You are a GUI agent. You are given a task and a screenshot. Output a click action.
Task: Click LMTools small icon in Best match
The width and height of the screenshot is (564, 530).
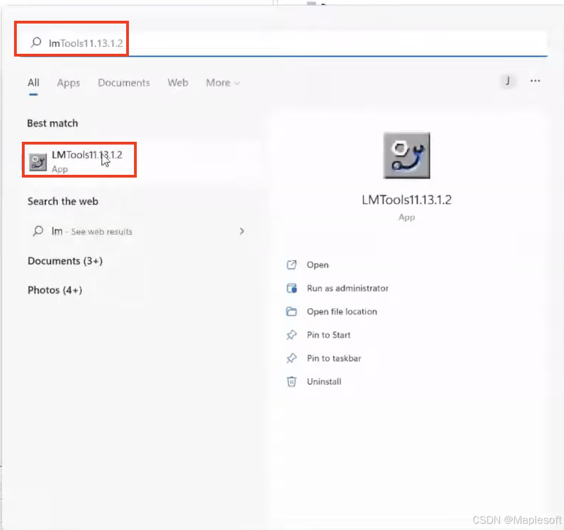point(38,161)
